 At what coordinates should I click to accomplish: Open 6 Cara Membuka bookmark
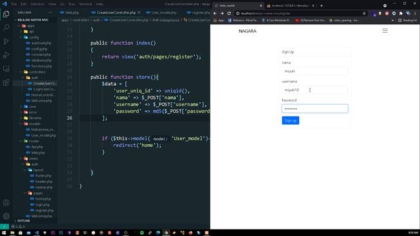coord(276,20)
